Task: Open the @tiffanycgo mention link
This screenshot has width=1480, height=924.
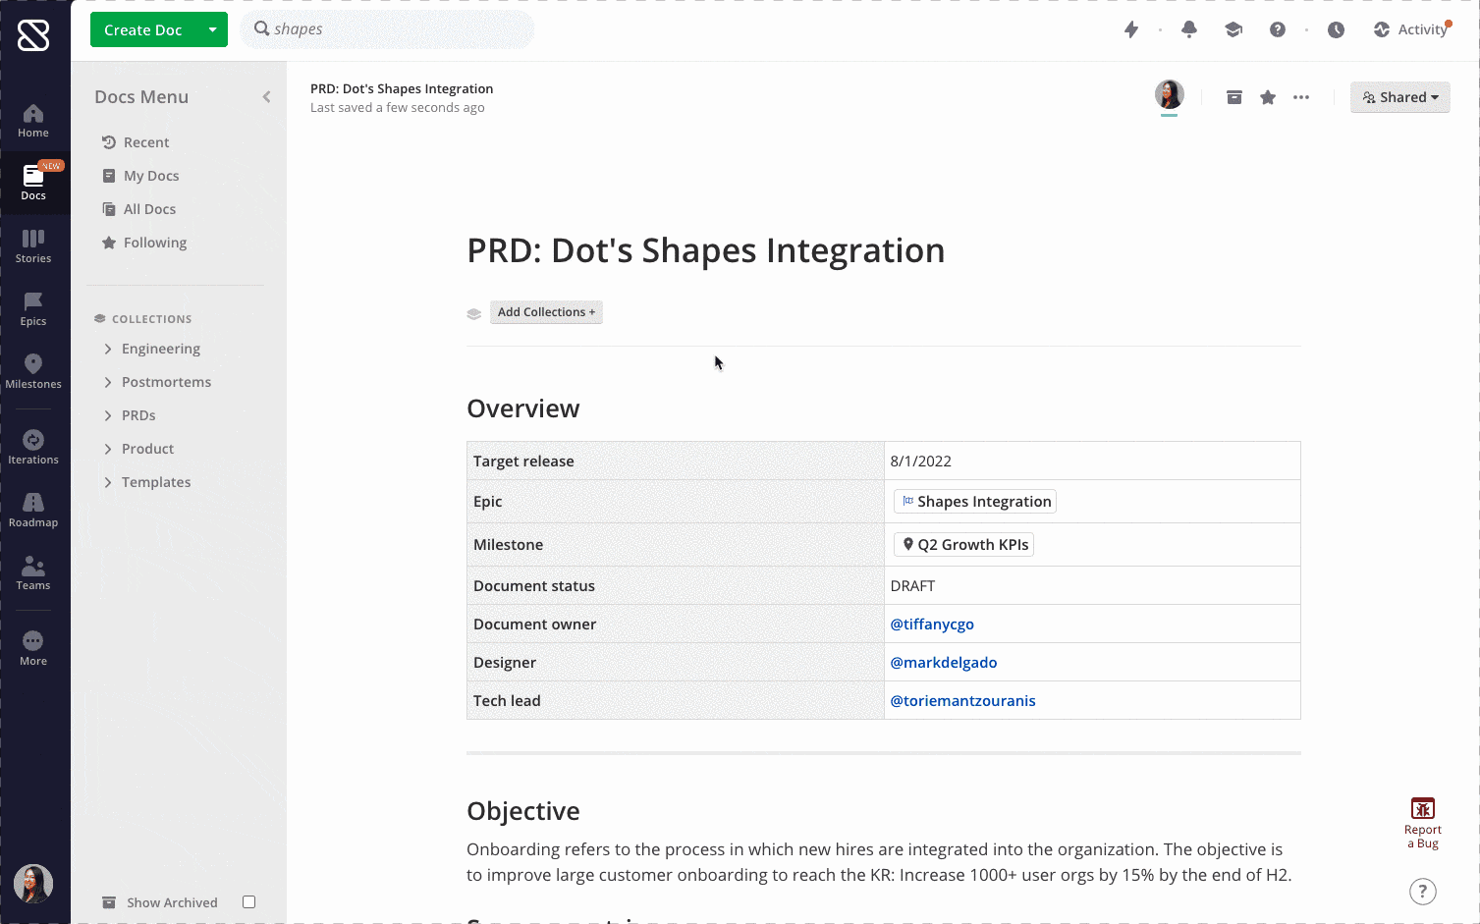Action: [932, 625]
